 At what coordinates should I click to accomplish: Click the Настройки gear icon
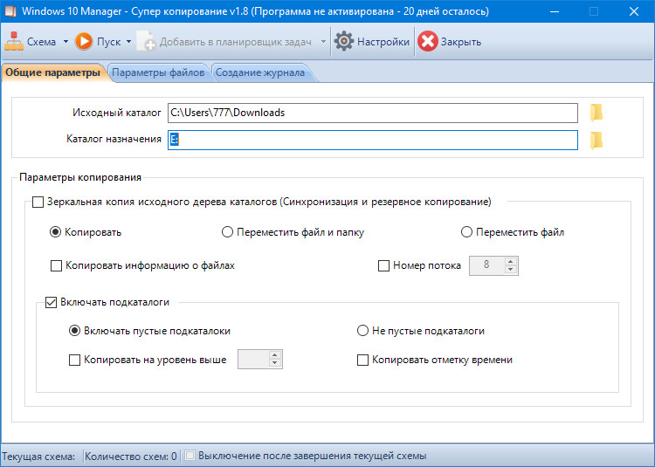coord(344,41)
